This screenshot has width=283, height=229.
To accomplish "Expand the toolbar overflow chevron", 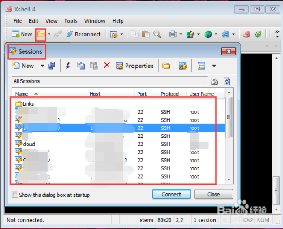I will pos(277,34).
